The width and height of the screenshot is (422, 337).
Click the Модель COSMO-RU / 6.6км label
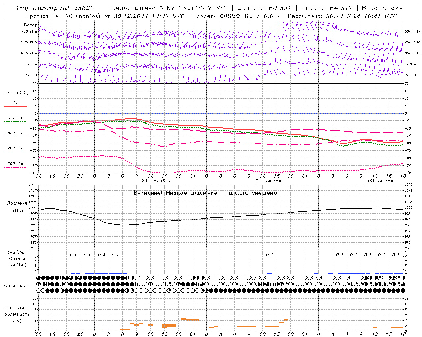(x=238, y=16)
